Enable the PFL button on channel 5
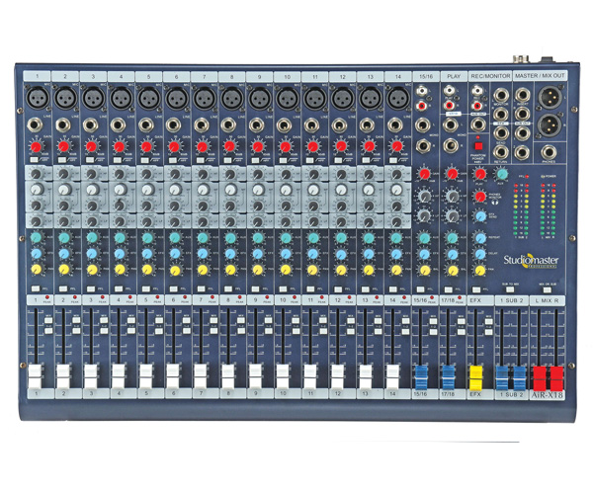Viewport: 593px width, 494px height. [x=146, y=288]
